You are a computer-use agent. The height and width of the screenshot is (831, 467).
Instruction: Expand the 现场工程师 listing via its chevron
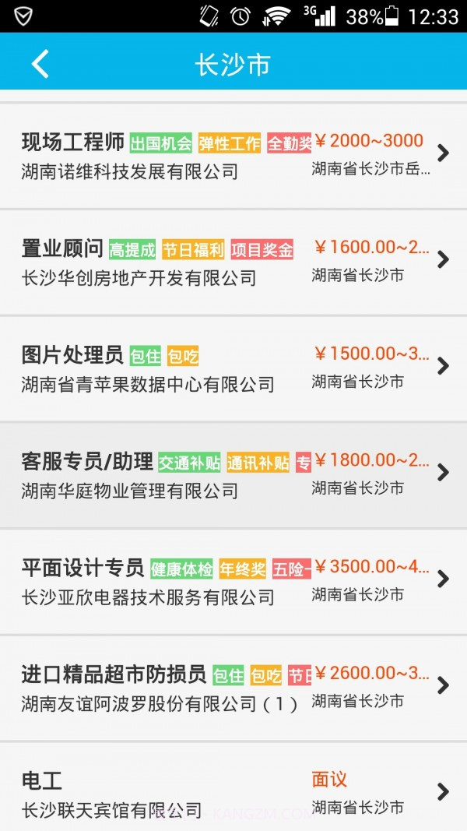(x=444, y=153)
